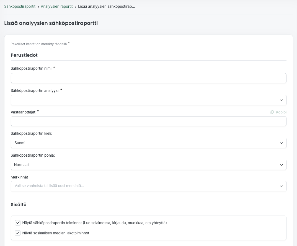Click the chevron arrow in Sähköpostiraportin analyysi field
Image resolution: width=297 pixels, height=246 pixels.
pos(281,100)
